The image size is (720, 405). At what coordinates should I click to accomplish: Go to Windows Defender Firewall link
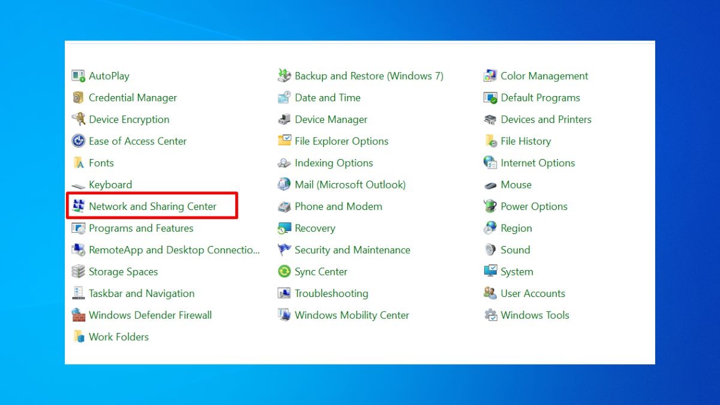click(x=151, y=315)
